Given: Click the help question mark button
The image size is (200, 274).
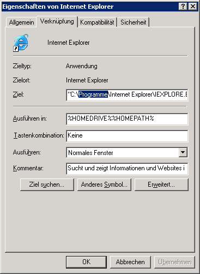Looking at the screenshot, I should [183, 7].
